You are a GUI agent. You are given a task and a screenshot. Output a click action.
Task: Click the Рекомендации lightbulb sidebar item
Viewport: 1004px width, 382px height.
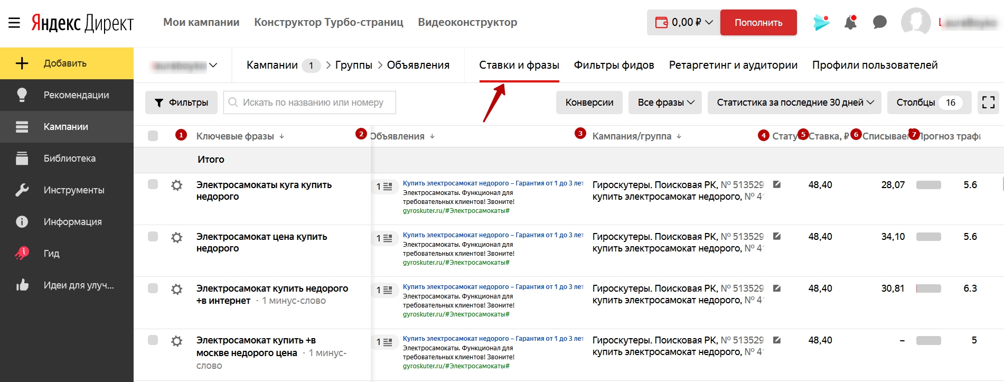67,95
